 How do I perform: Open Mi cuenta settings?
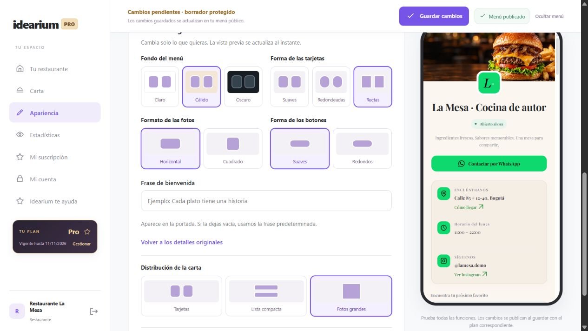(x=55, y=179)
